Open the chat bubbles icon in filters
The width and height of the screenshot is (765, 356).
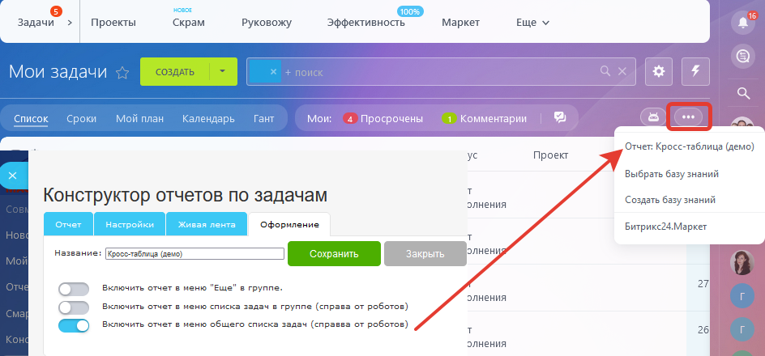559,118
